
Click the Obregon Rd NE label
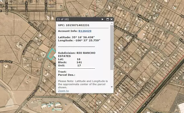point(80,107)
